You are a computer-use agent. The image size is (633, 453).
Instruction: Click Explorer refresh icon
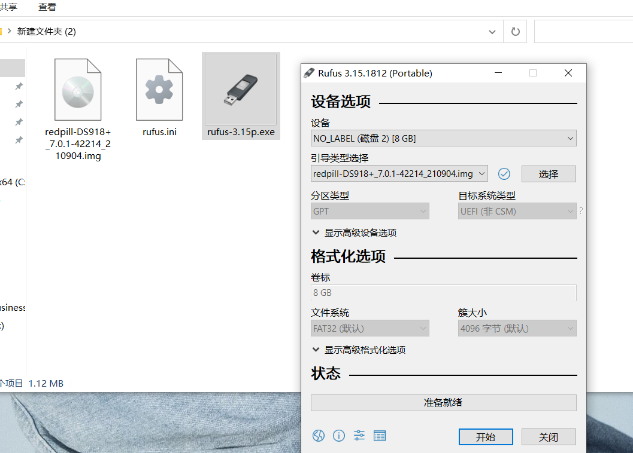[516, 32]
